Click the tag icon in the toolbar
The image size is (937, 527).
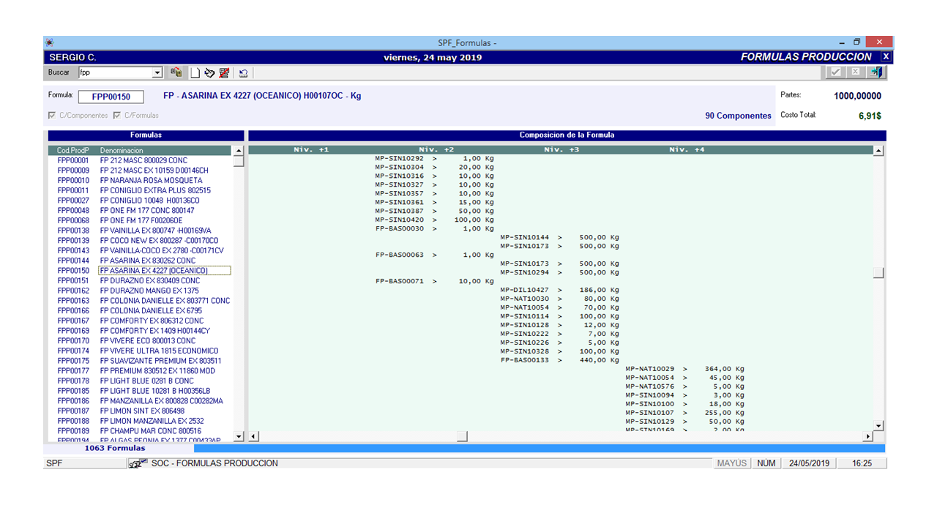point(209,72)
